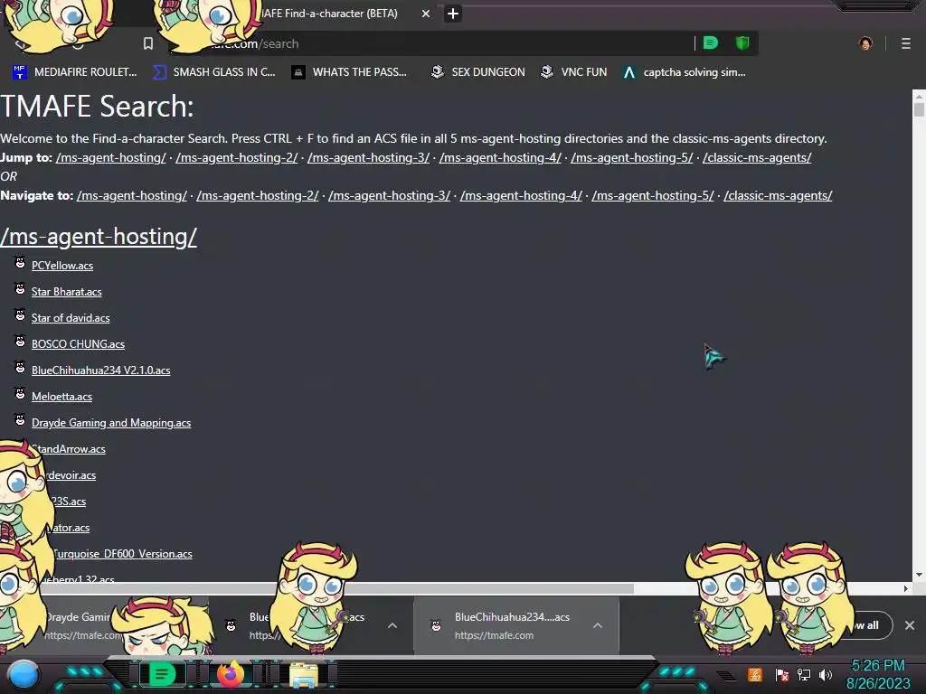926x694 pixels.
Task: Jump to /ms-agent-hosting-4/ section
Action: pos(500,157)
